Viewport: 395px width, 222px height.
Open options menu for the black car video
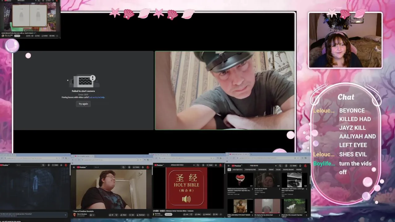[x=307, y=189]
